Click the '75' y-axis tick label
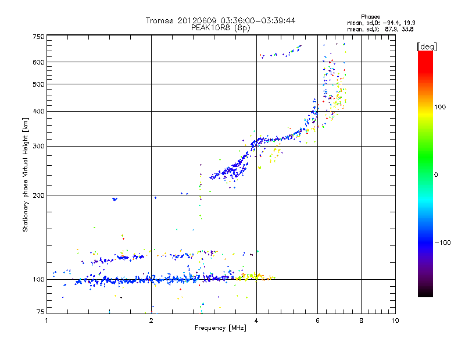465x349 pixels. tap(41, 312)
